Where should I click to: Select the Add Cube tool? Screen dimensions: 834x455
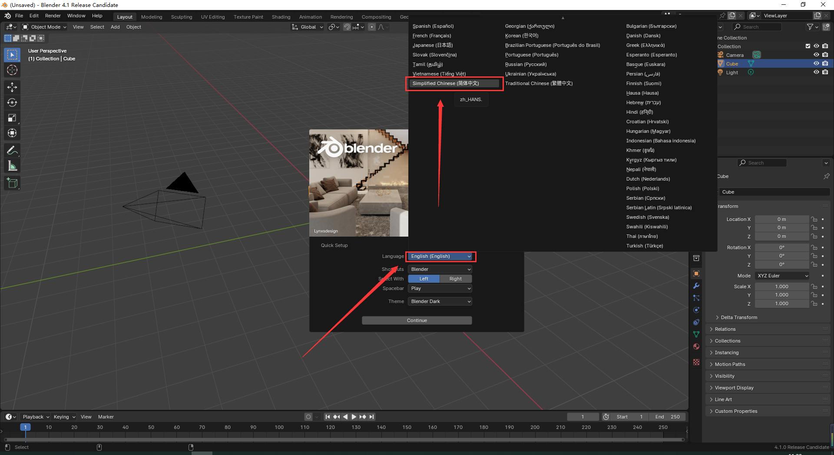(x=12, y=183)
